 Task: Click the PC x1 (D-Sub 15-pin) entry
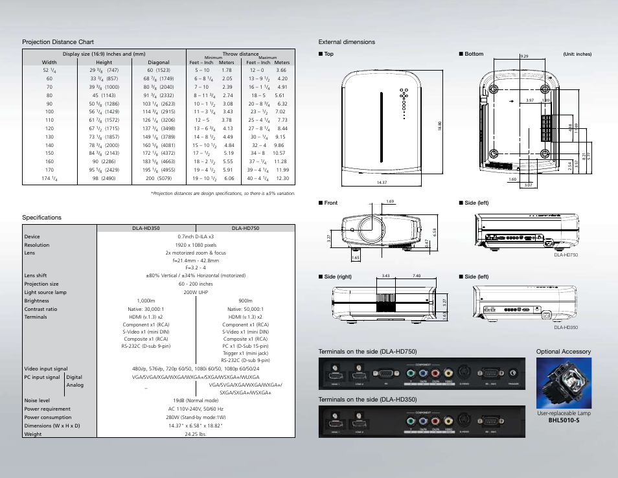click(245, 346)
